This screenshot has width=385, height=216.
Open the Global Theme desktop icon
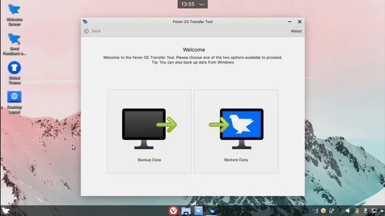click(14, 73)
